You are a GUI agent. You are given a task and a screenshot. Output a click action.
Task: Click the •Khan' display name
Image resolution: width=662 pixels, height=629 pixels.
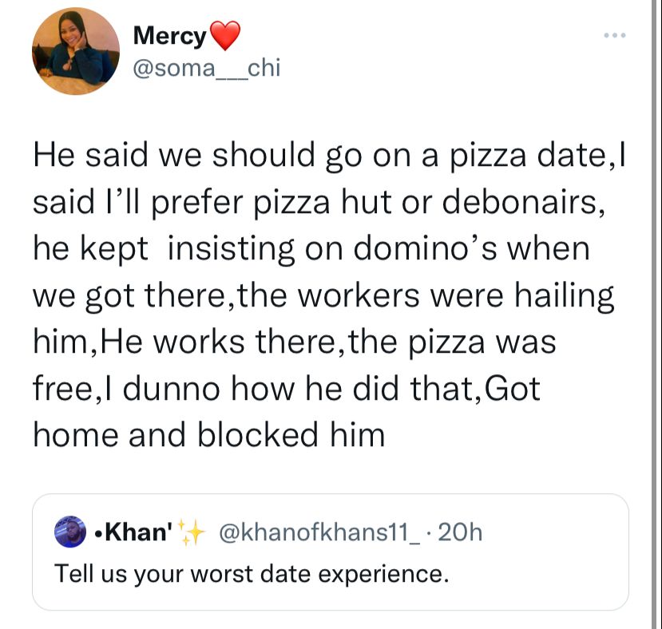click(133, 532)
